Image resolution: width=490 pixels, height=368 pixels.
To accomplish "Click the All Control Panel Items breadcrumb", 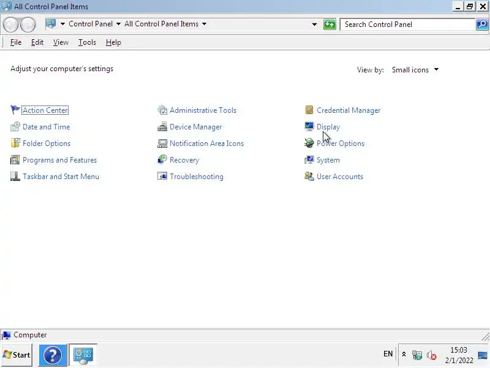I will [x=161, y=24].
